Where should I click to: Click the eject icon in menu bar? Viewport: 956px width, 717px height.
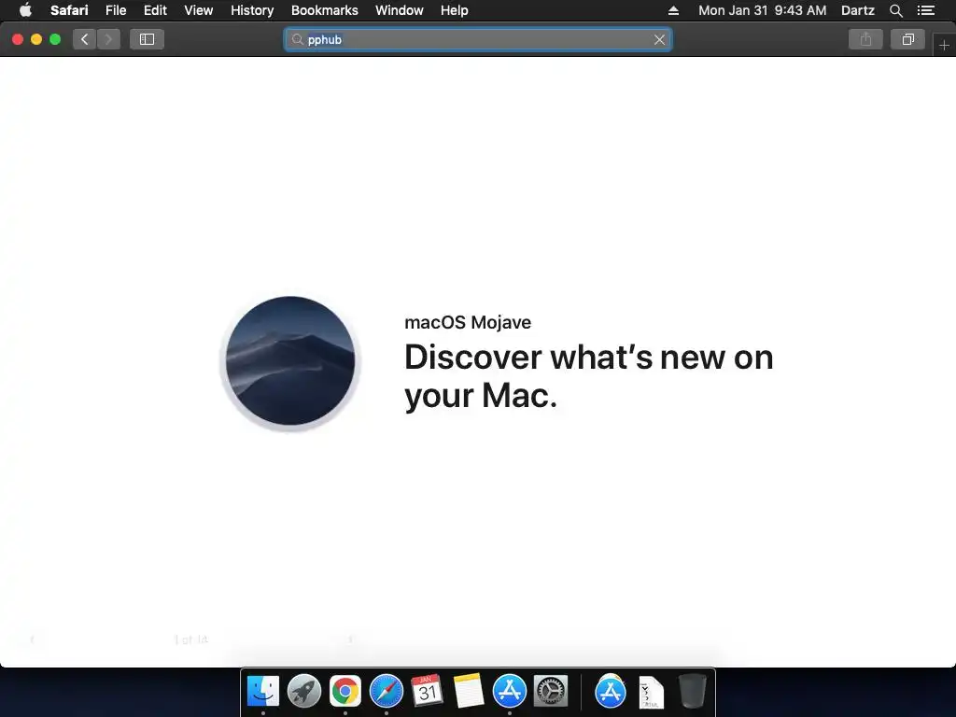point(673,10)
